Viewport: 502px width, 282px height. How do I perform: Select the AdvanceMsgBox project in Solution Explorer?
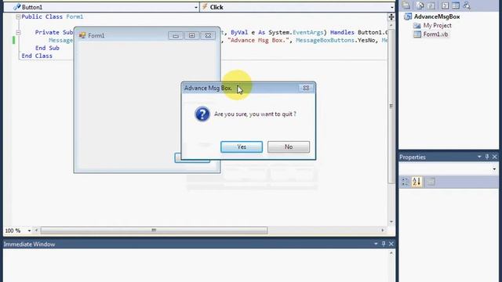click(437, 16)
